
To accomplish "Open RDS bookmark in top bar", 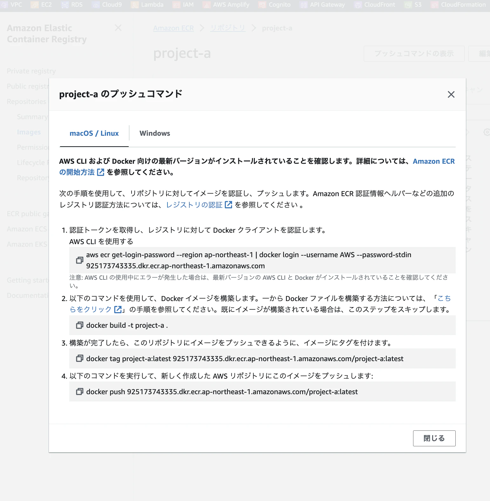I will coord(72,5).
